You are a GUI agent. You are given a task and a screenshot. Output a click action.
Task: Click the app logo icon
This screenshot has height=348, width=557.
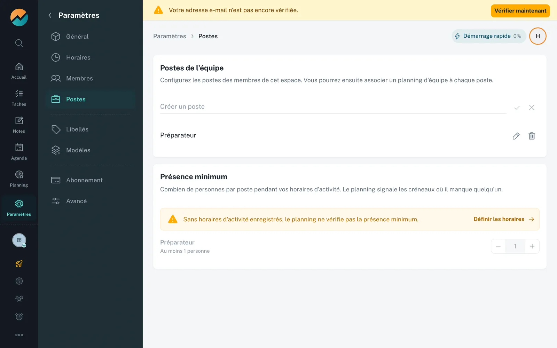pyautogui.click(x=19, y=17)
